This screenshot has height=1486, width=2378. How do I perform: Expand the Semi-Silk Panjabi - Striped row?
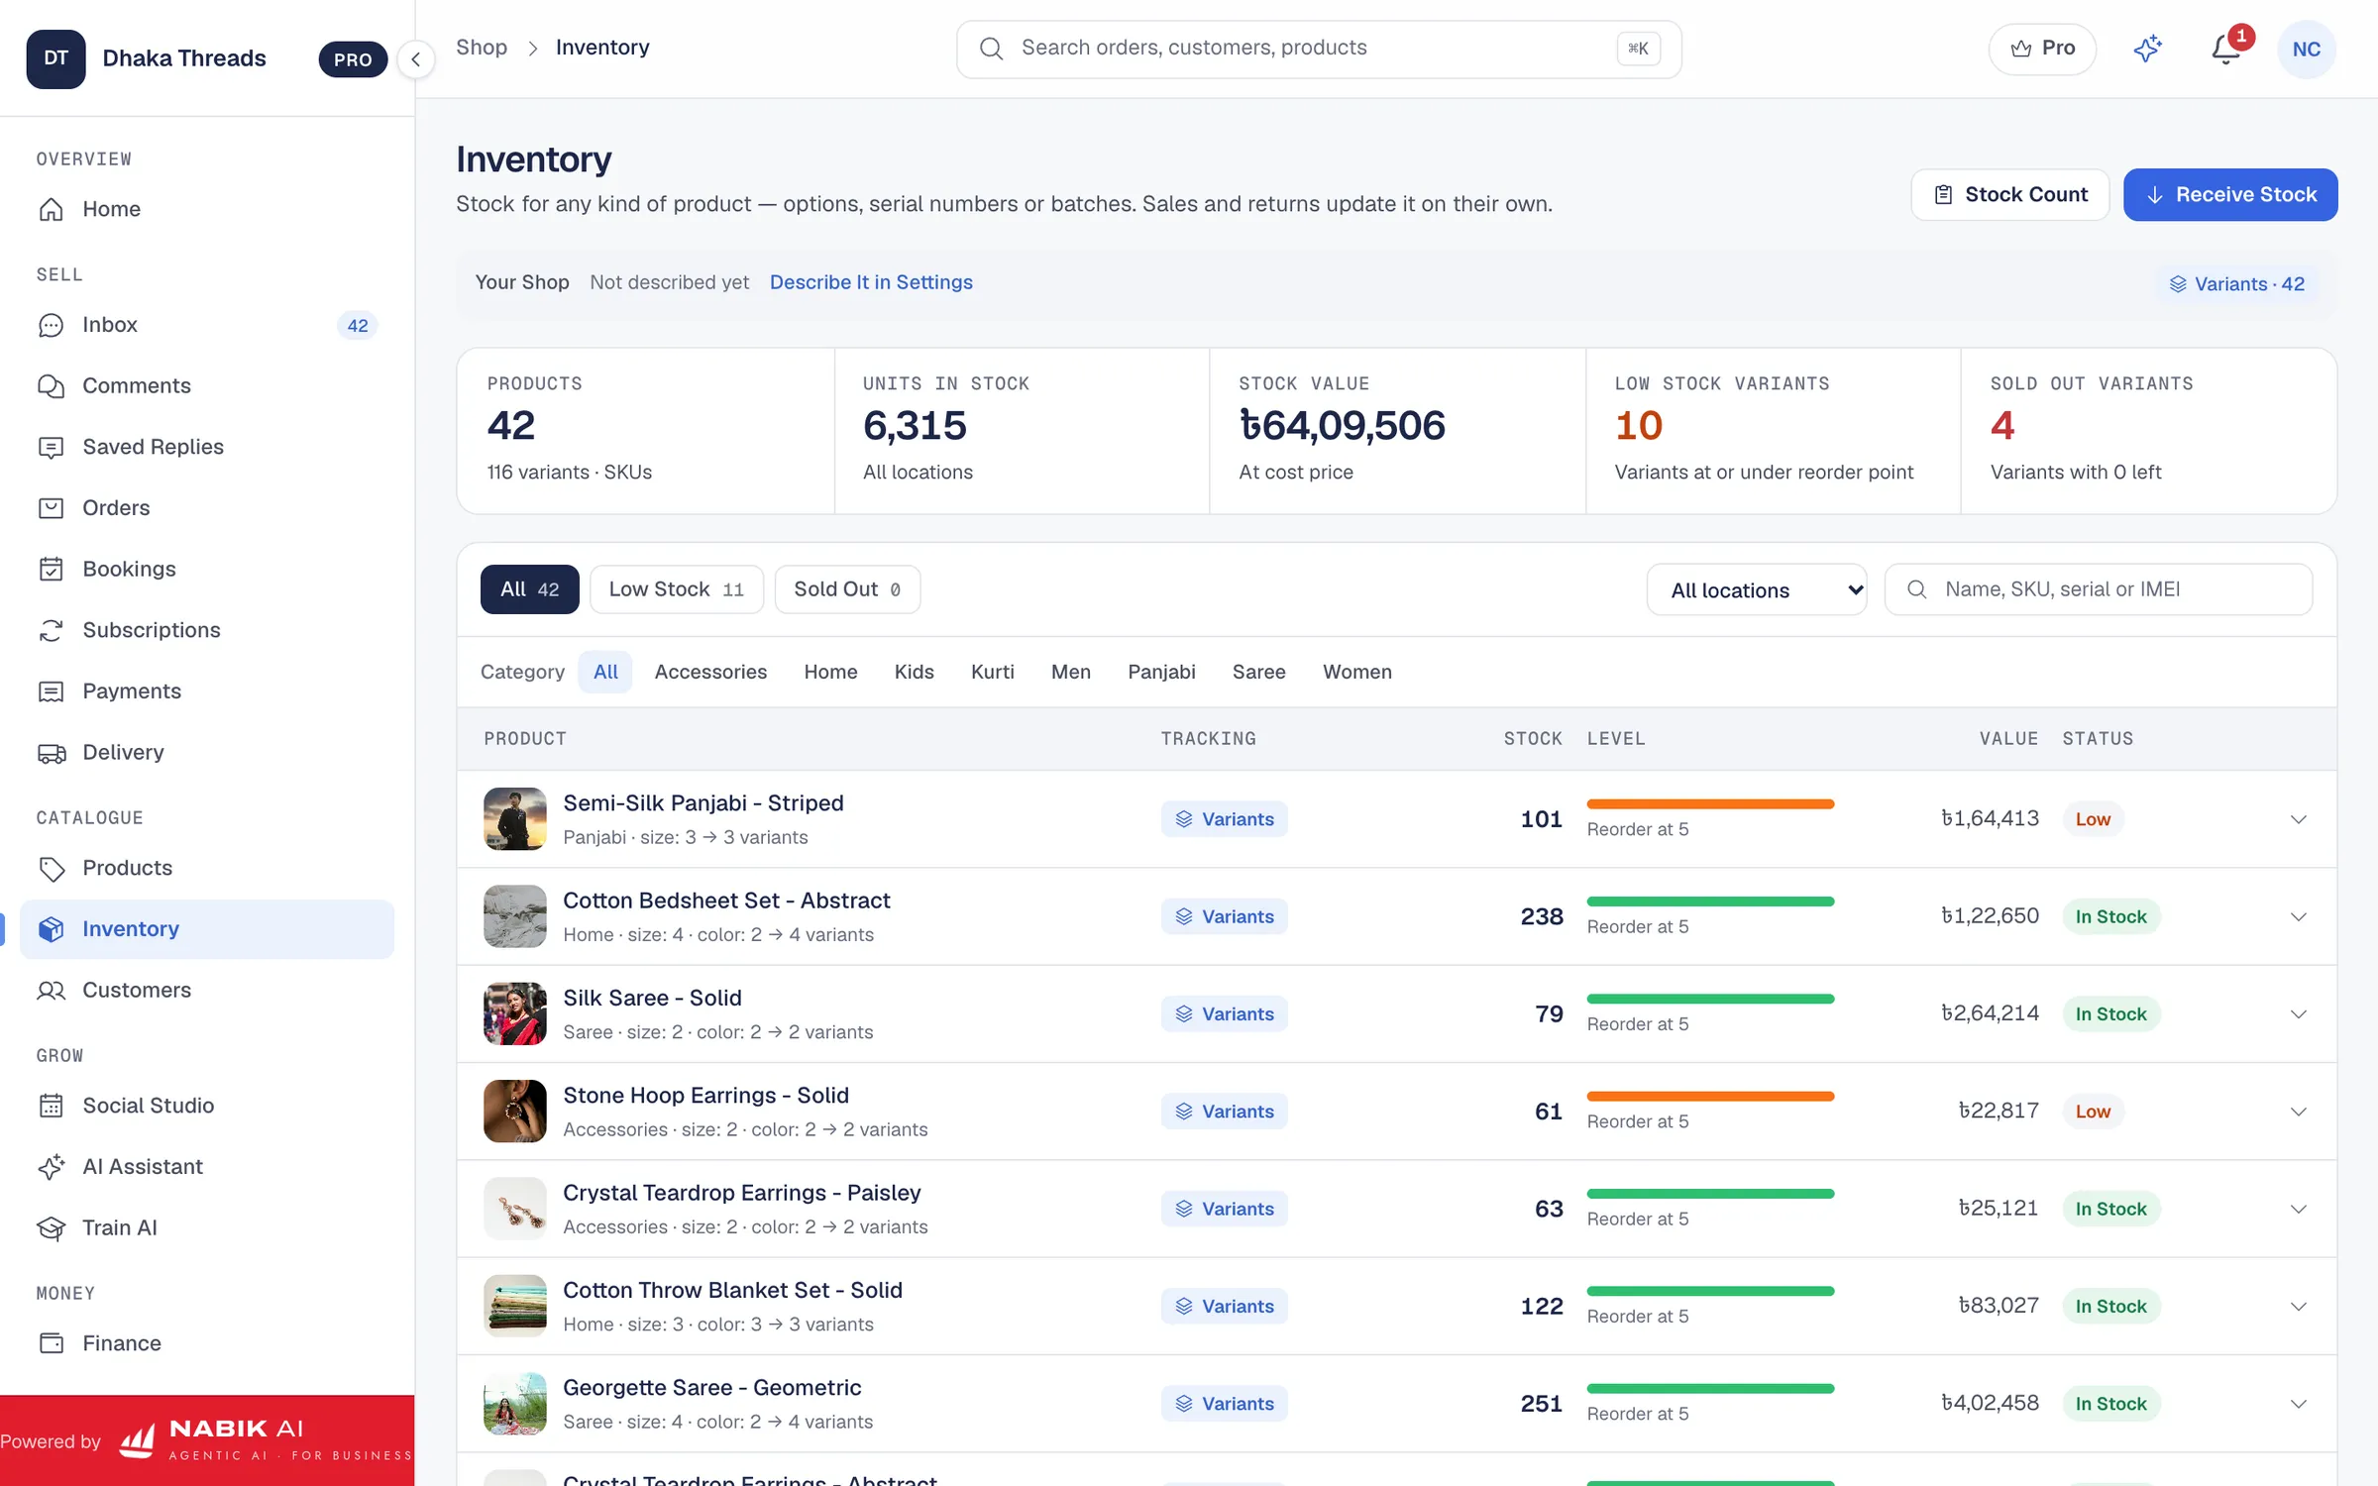tap(2299, 819)
